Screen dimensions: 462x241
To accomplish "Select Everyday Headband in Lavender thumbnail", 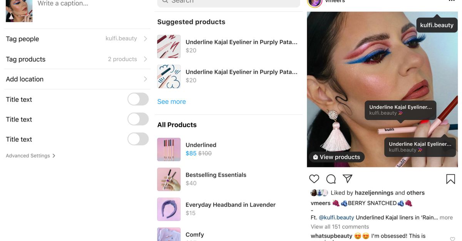I will click(x=169, y=209).
